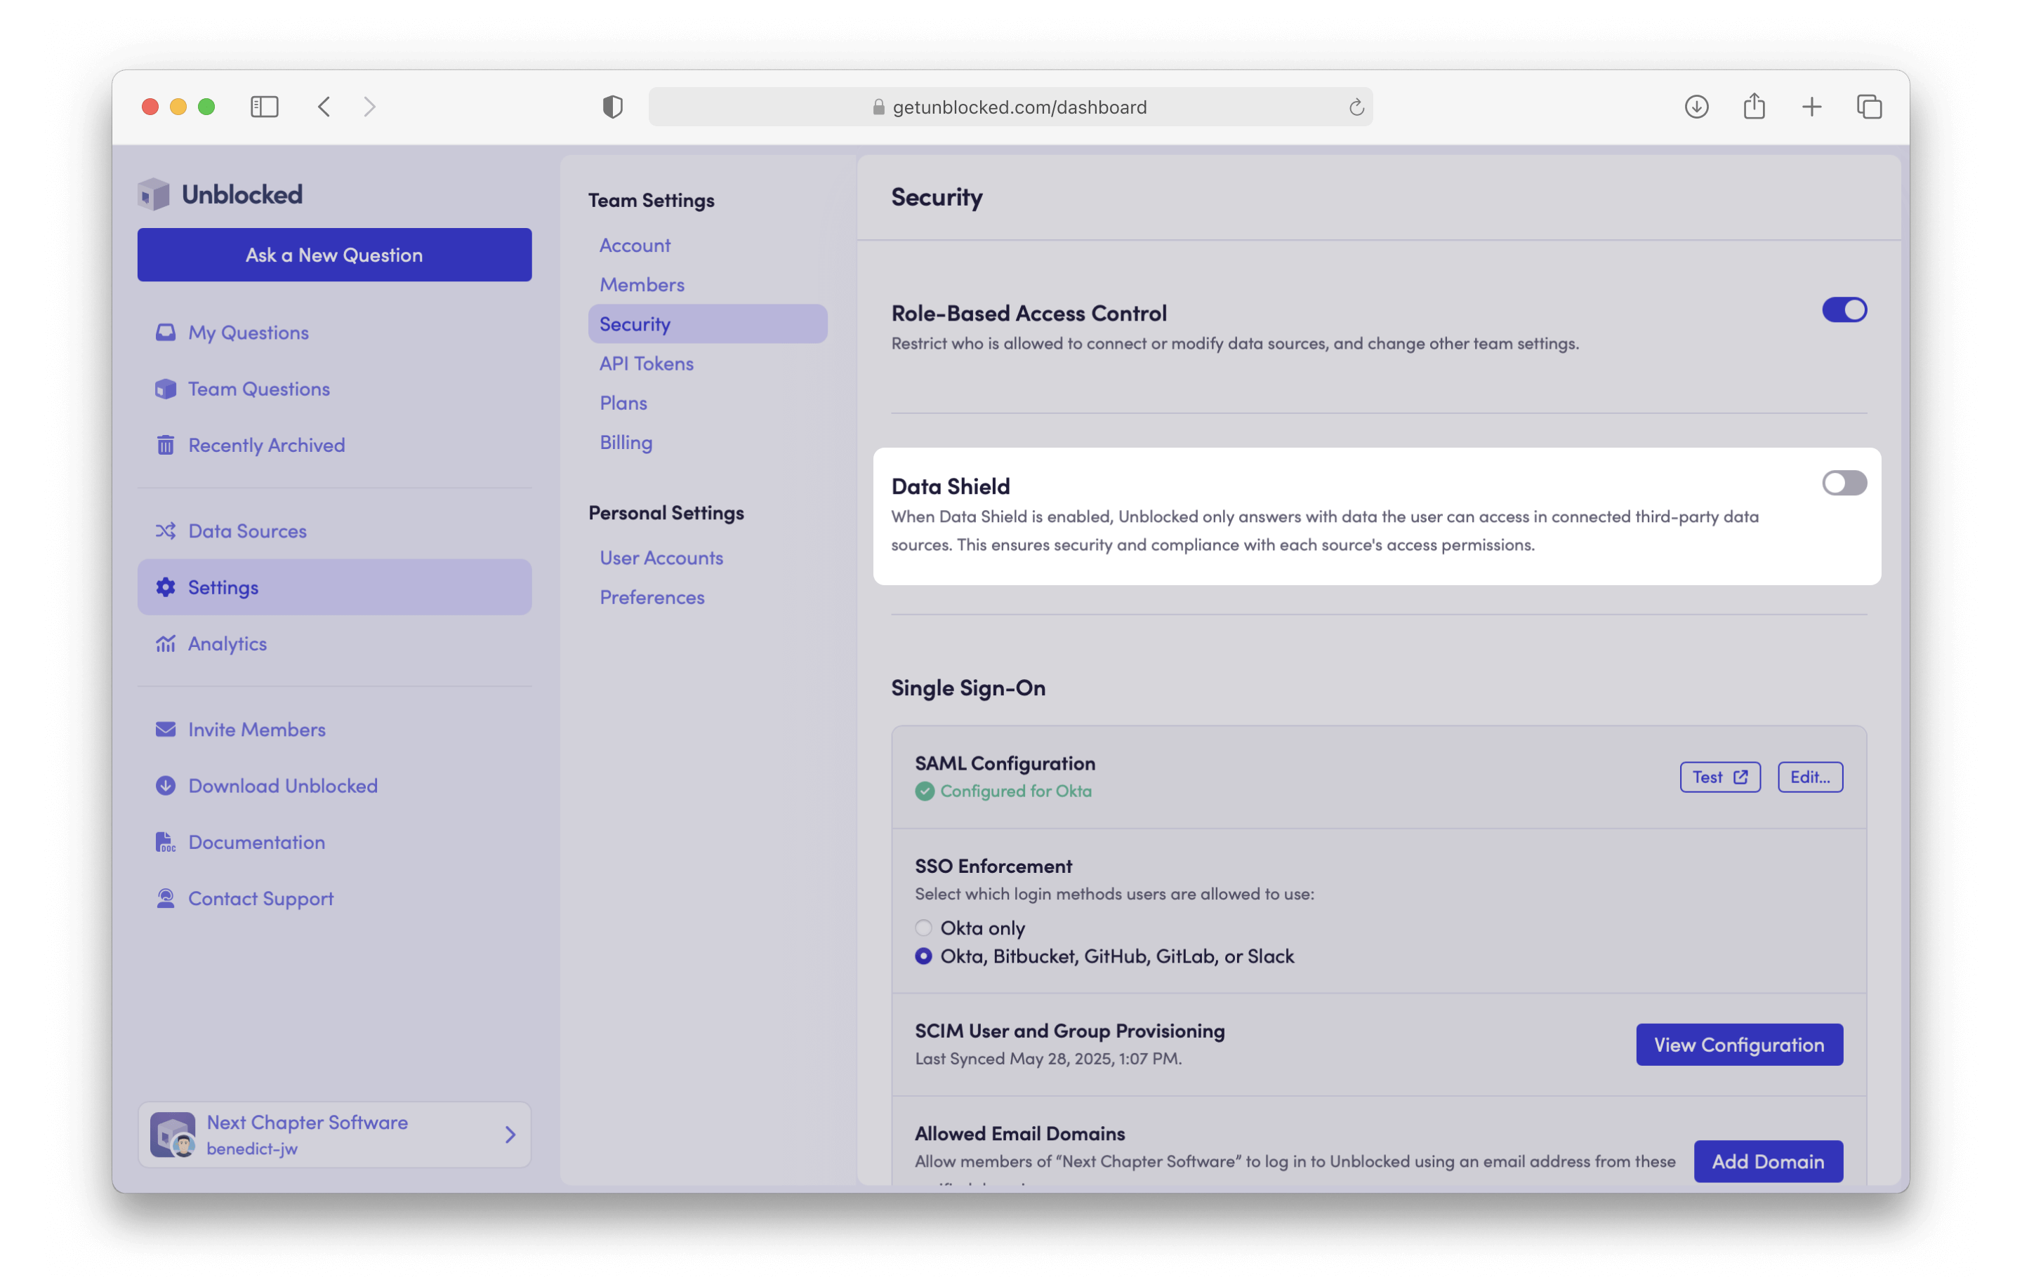
Task: Open the Recently Archived link
Action: (266, 445)
